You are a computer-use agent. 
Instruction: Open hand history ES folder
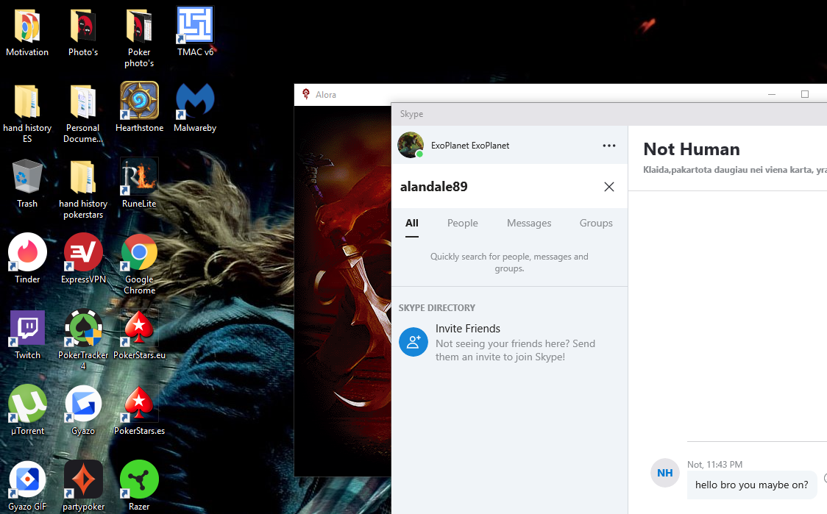point(27,101)
